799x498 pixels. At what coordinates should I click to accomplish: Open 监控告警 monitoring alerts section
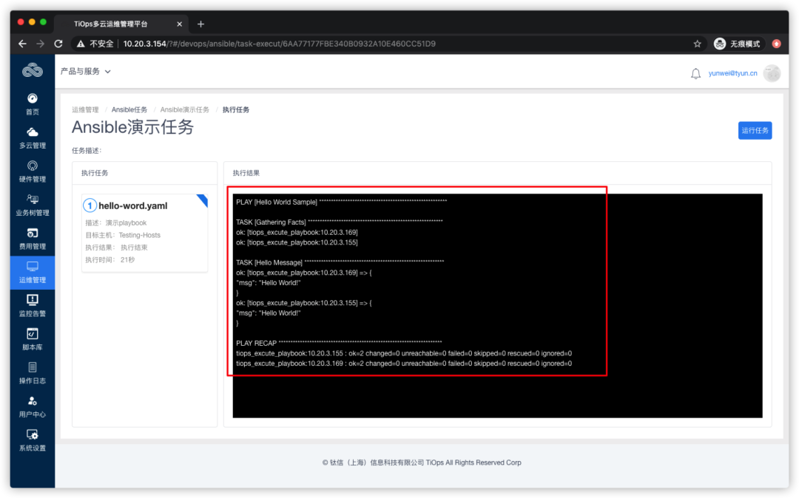pos(32,306)
